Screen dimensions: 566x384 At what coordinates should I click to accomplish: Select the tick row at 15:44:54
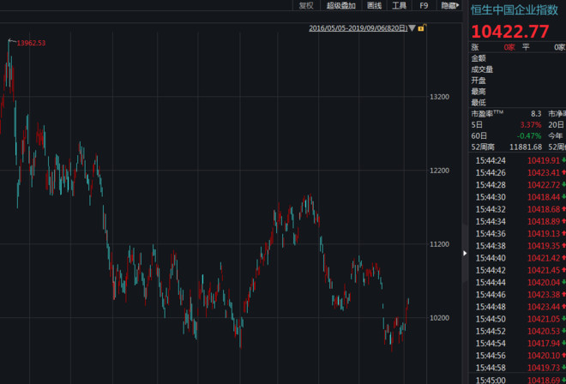(517, 343)
